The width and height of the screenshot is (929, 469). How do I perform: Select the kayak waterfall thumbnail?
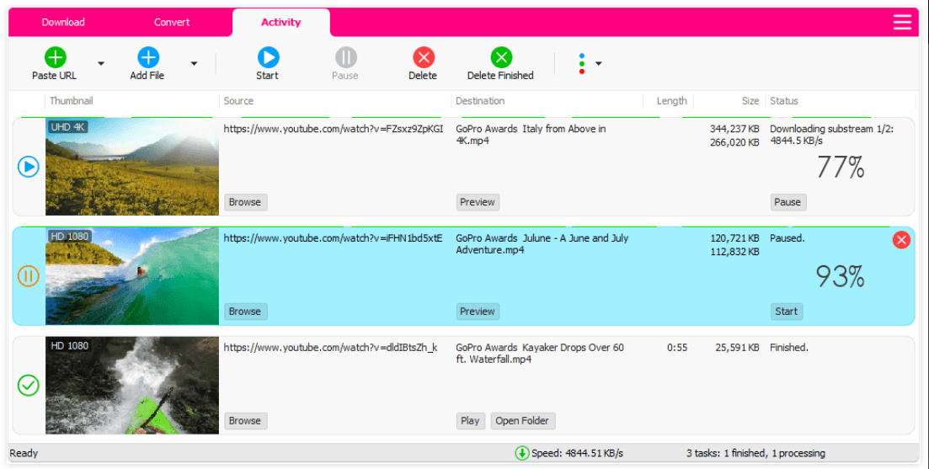coord(132,386)
